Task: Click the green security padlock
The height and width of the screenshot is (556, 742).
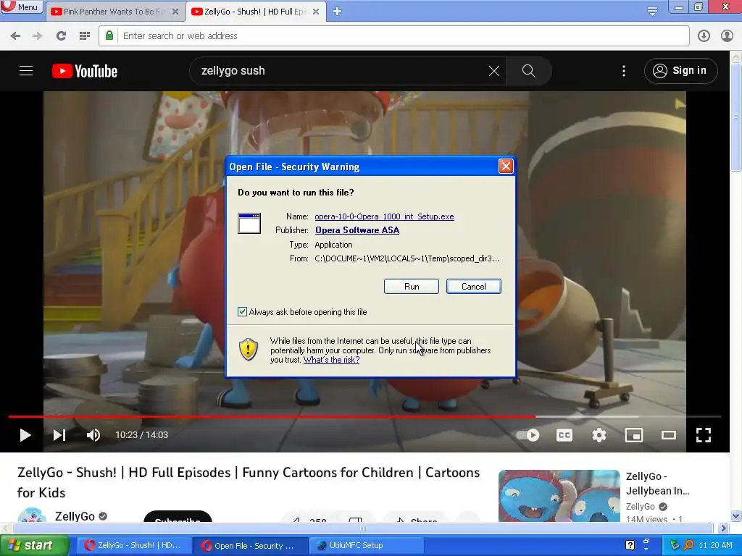Action: [109, 35]
